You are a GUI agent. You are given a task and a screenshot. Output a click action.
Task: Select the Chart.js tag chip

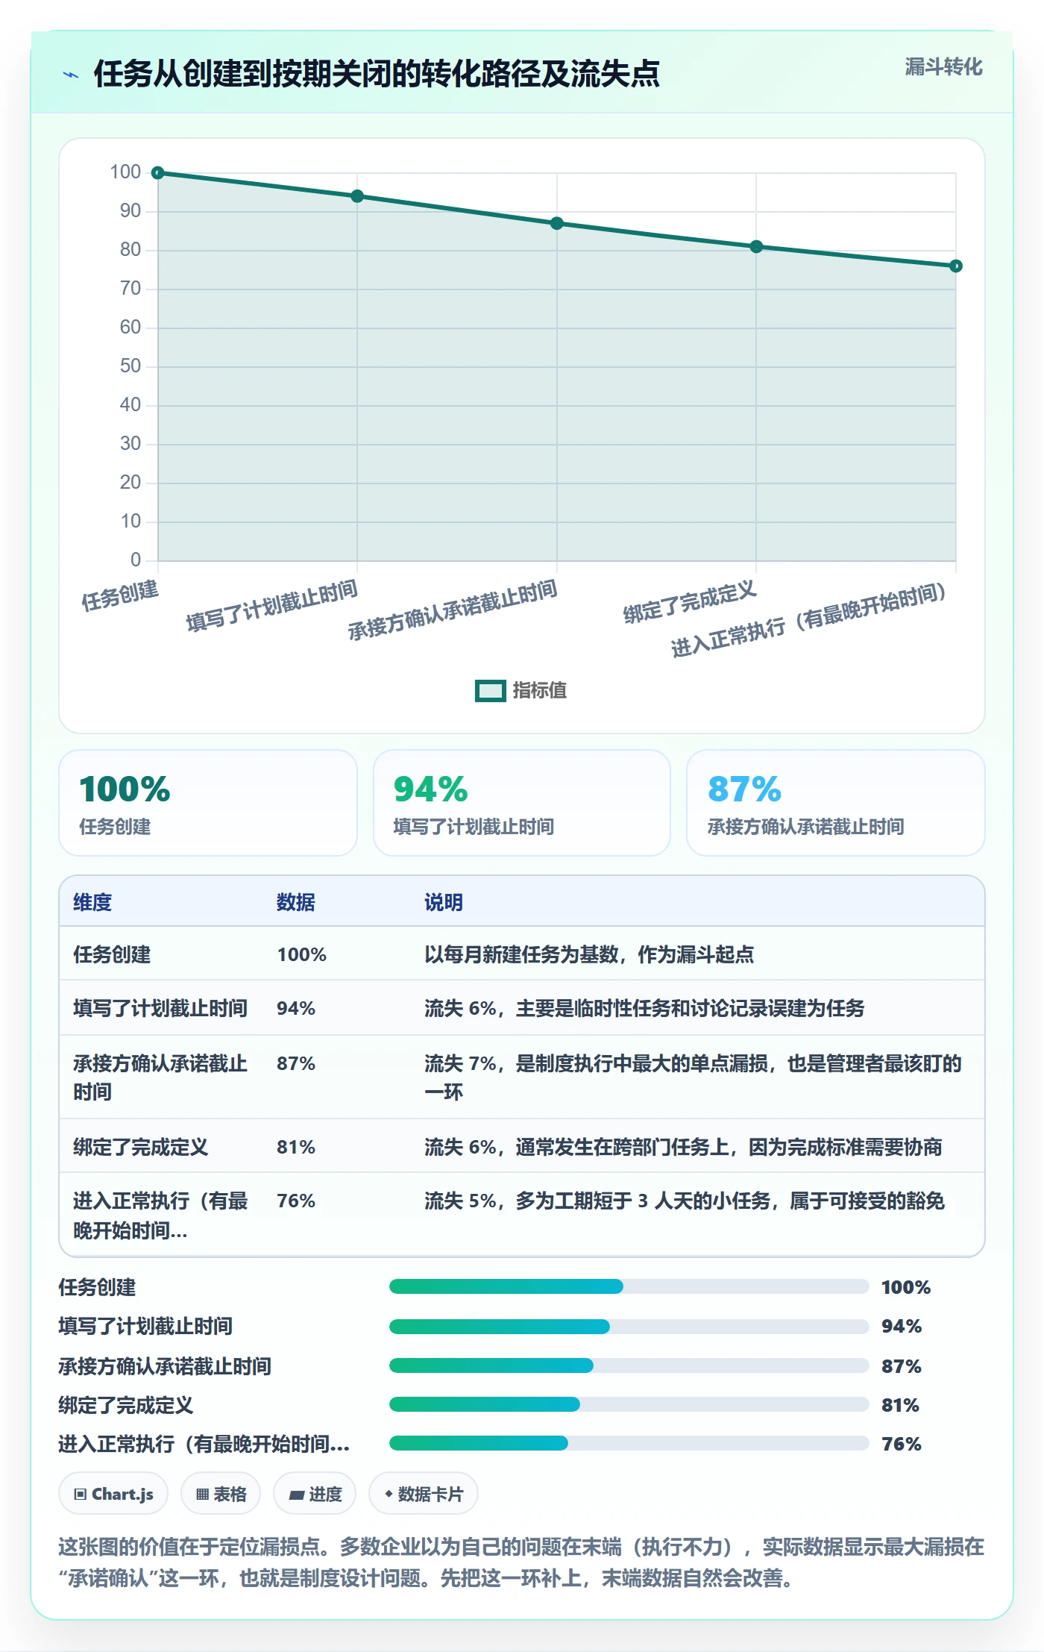coord(113,1494)
